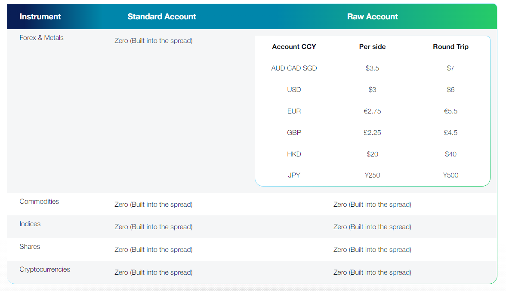
Task: Select the Shares row label
Action: point(30,247)
